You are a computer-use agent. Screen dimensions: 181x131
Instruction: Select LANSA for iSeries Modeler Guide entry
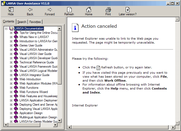pos(38,121)
